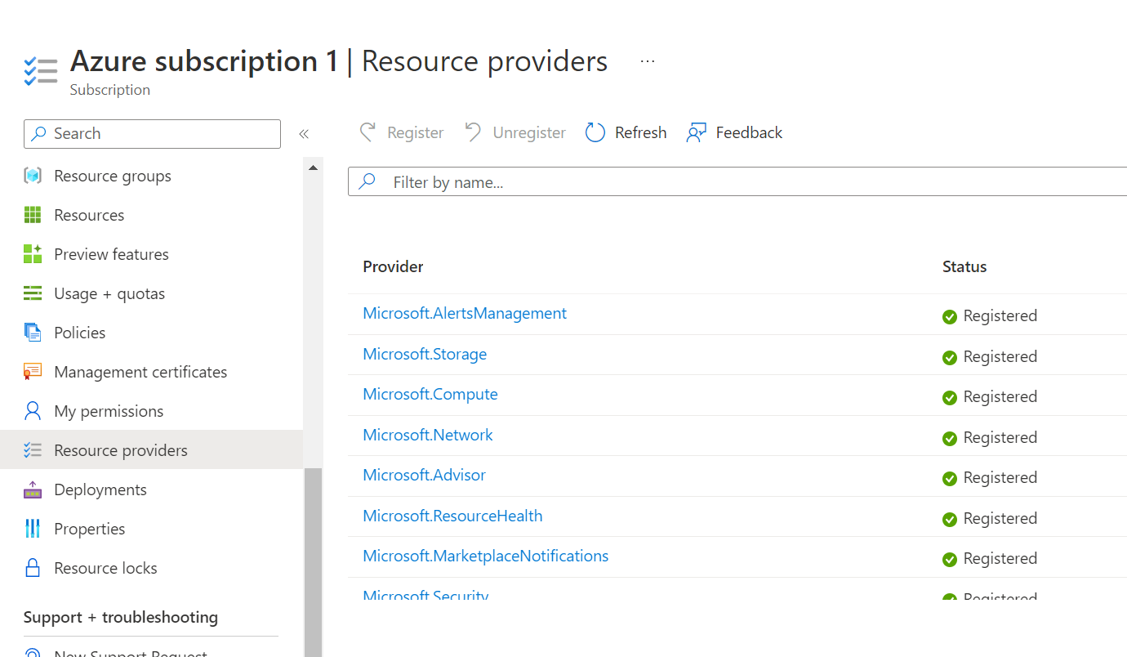Click the Deployments icon in sidebar
The width and height of the screenshot is (1127, 657).
click(33, 489)
